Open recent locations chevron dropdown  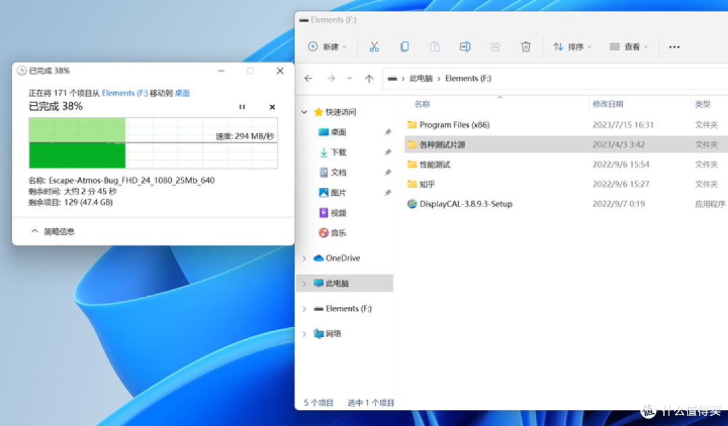350,78
